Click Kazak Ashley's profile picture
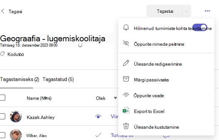219x140 pixels. point(16,116)
